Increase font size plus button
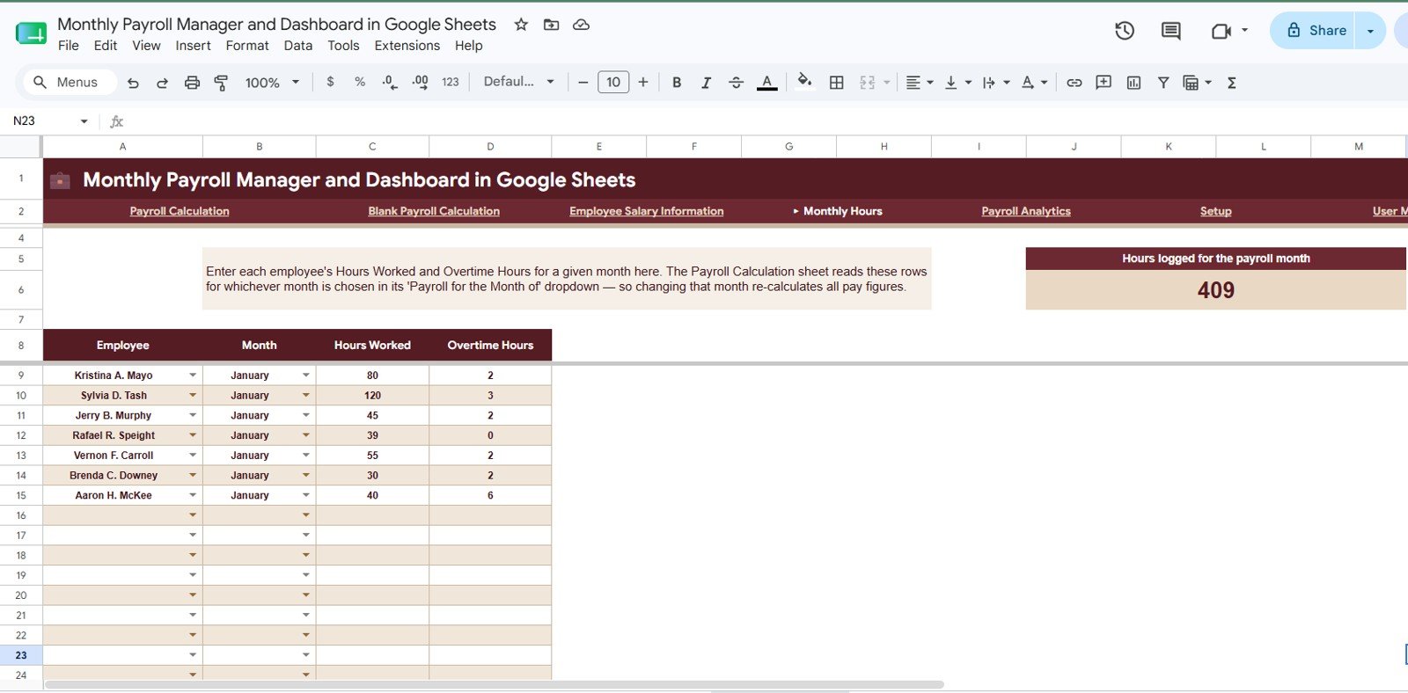The height and width of the screenshot is (693, 1408). coord(643,82)
